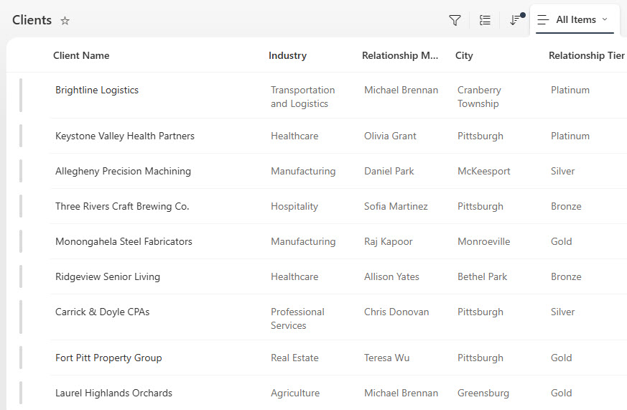Image resolution: width=627 pixels, height=410 pixels.
Task: Click Bronze tier in Three Rivers row
Action: [x=566, y=206]
